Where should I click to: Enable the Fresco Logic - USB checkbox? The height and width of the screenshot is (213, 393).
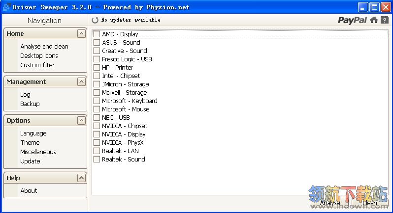pyautogui.click(x=97, y=59)
